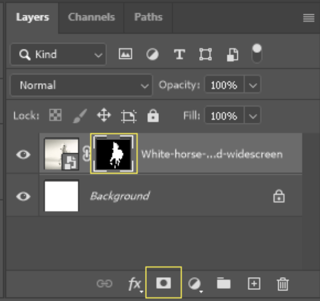Hide the White-horse layer visibility eye

(23, 155)
